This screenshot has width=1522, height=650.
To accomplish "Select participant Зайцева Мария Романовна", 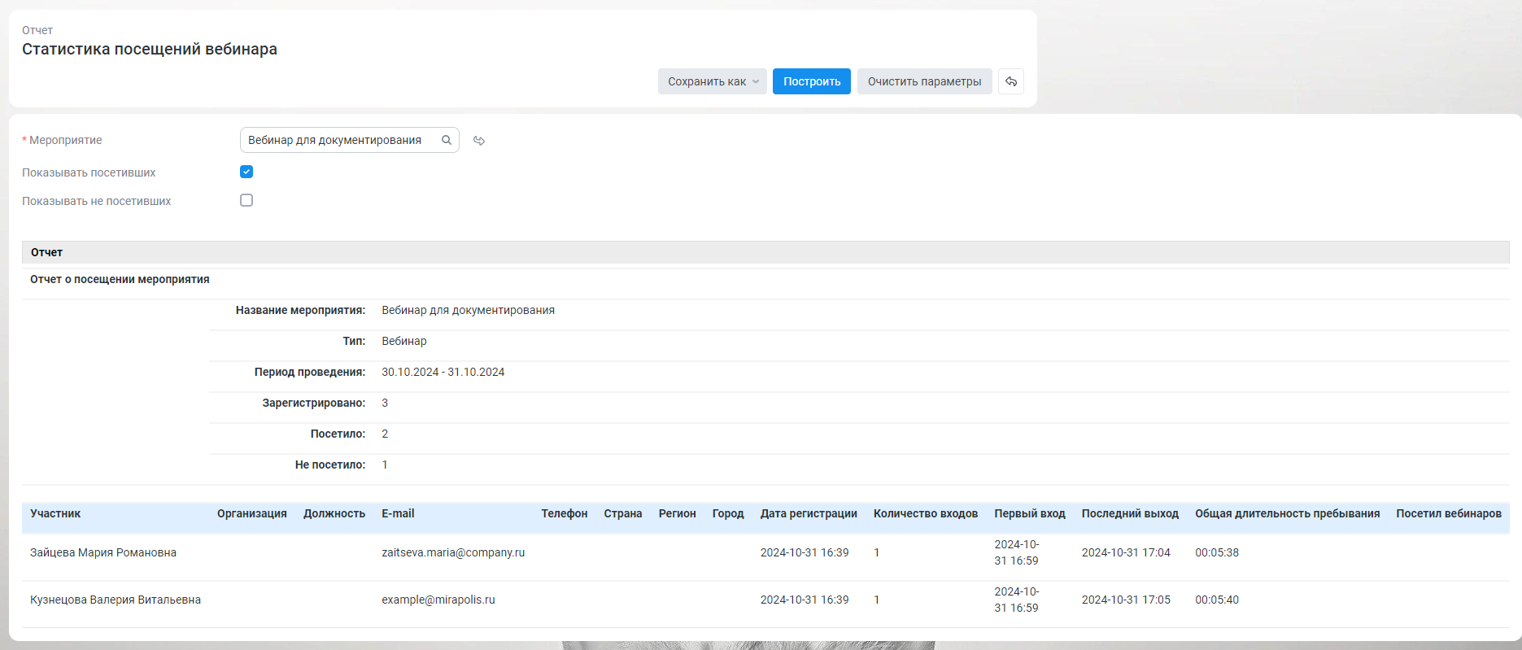I will [103, 552].
